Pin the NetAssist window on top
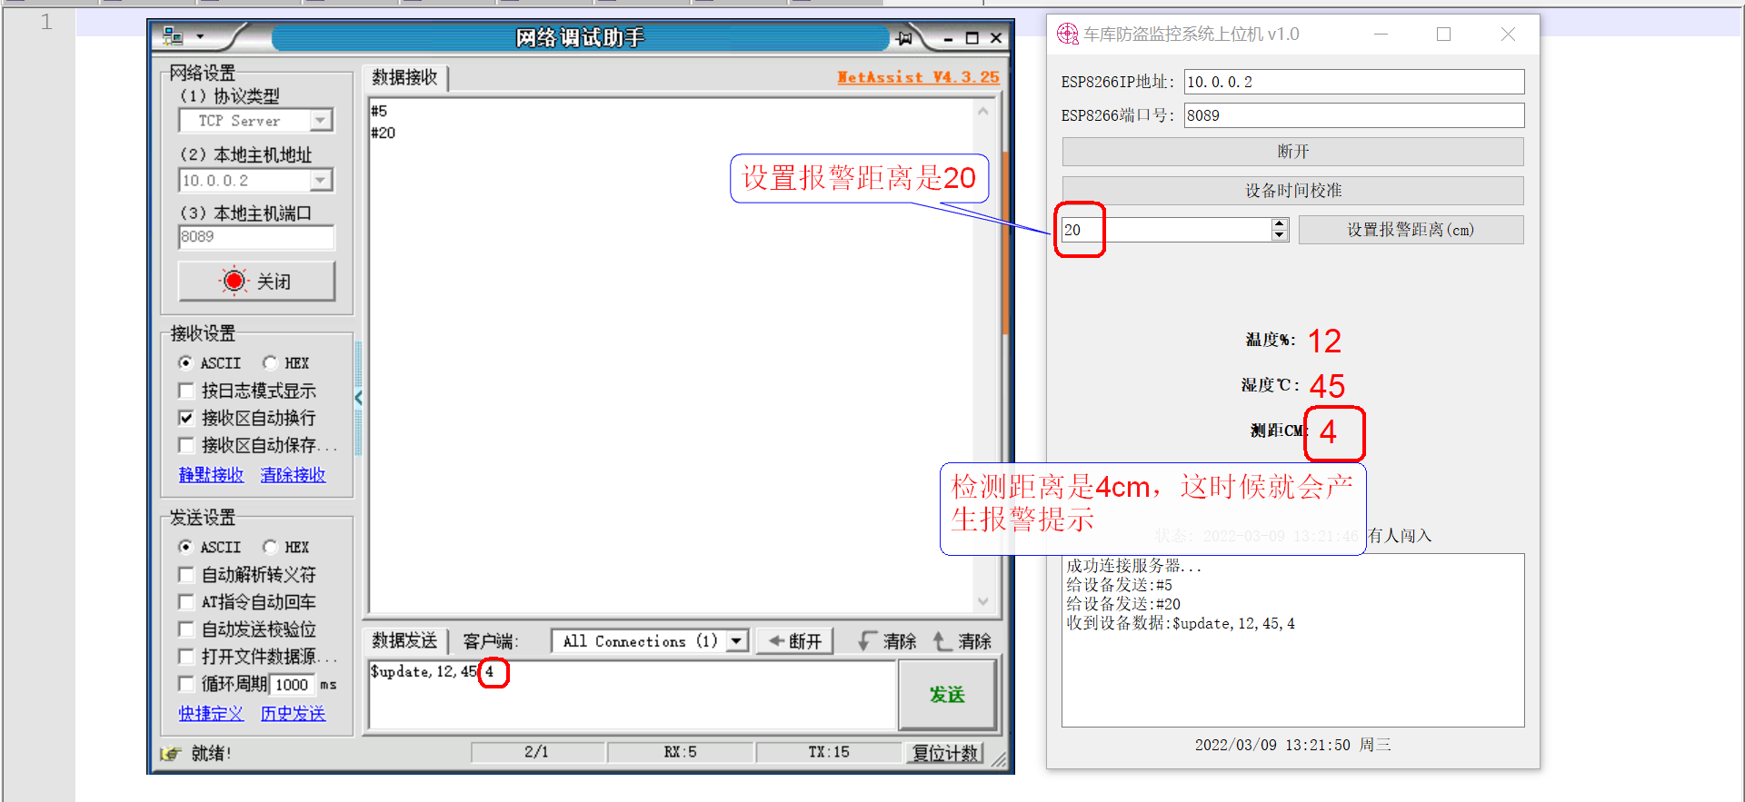Screen dimensions: 1745x802 (x=904, y=38)
